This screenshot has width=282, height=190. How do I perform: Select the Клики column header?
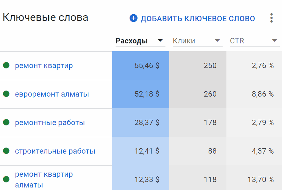(184, 41)
